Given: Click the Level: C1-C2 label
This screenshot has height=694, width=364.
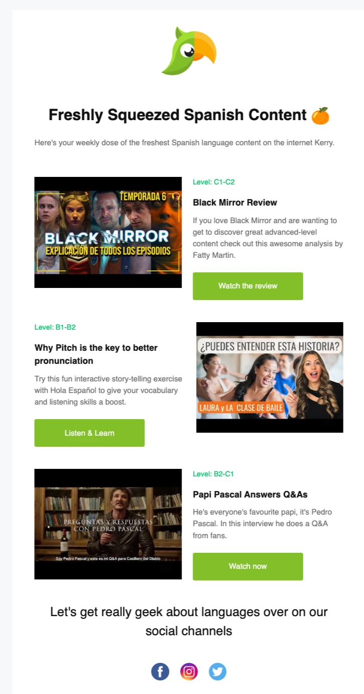Looking at the screenshot, I should coord(214,182).
